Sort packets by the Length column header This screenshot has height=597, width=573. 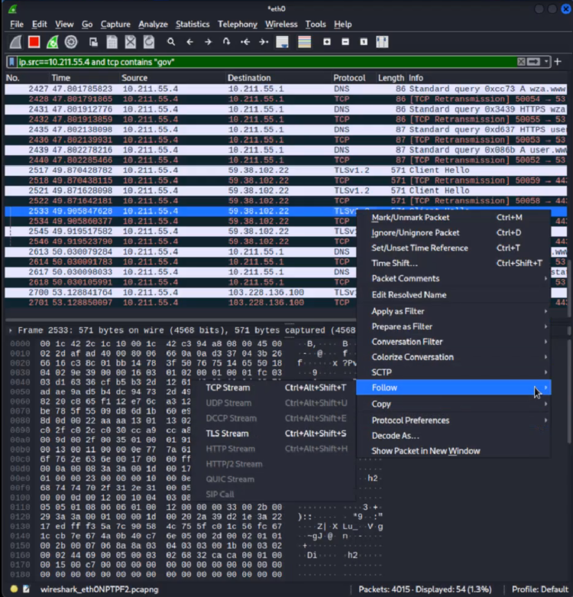390,78
